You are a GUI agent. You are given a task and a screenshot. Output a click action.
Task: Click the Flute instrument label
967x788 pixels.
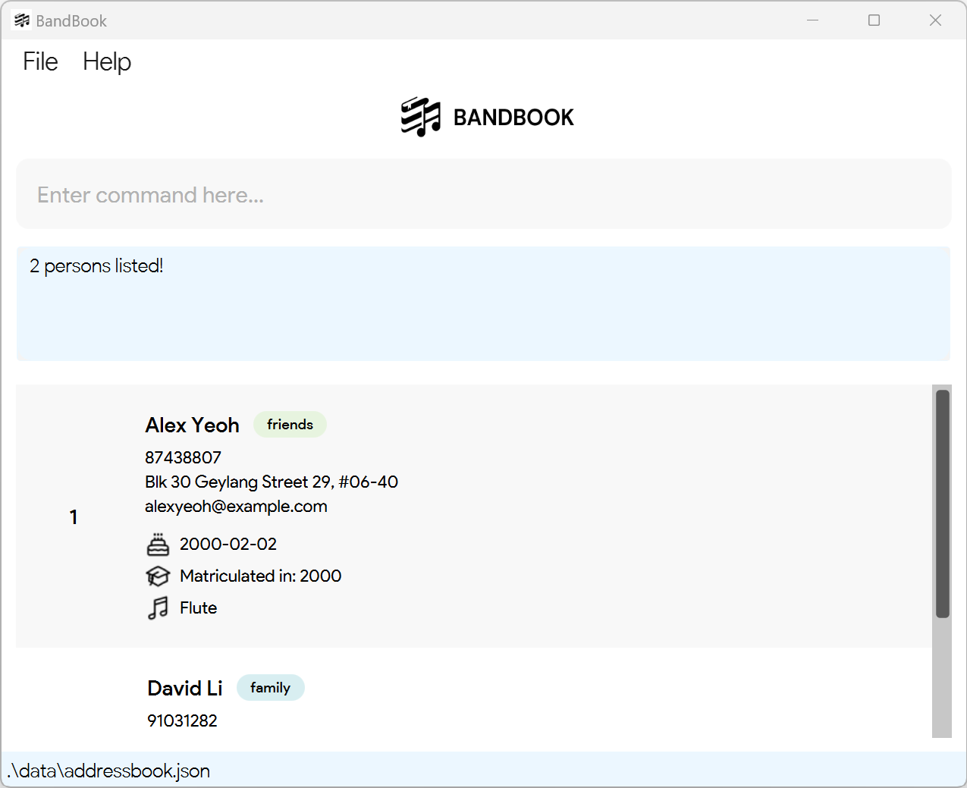pos(198,608)
